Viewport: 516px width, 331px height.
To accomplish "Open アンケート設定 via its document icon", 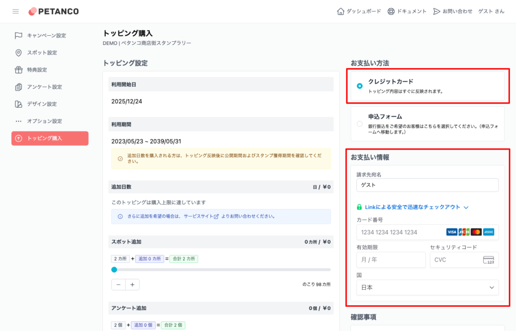I will (x=18, y=86).
